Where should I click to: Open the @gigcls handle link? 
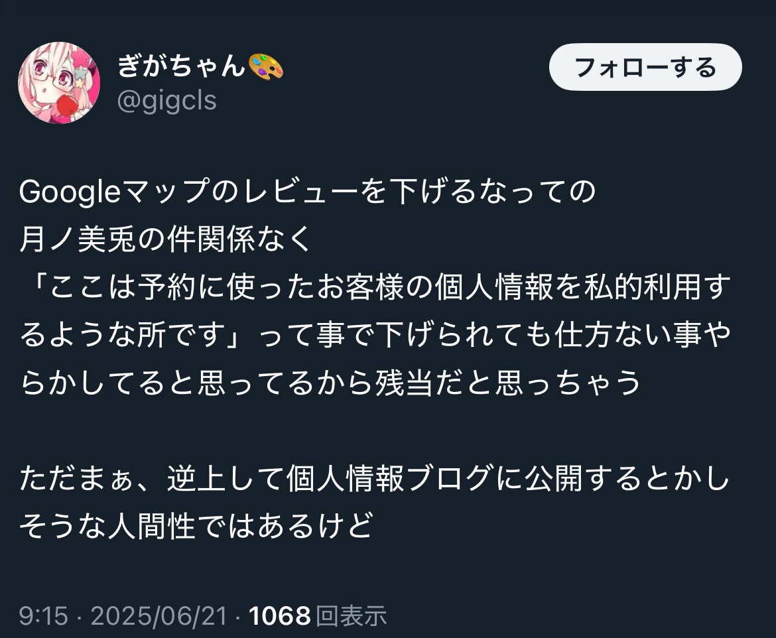pos(166,101)
